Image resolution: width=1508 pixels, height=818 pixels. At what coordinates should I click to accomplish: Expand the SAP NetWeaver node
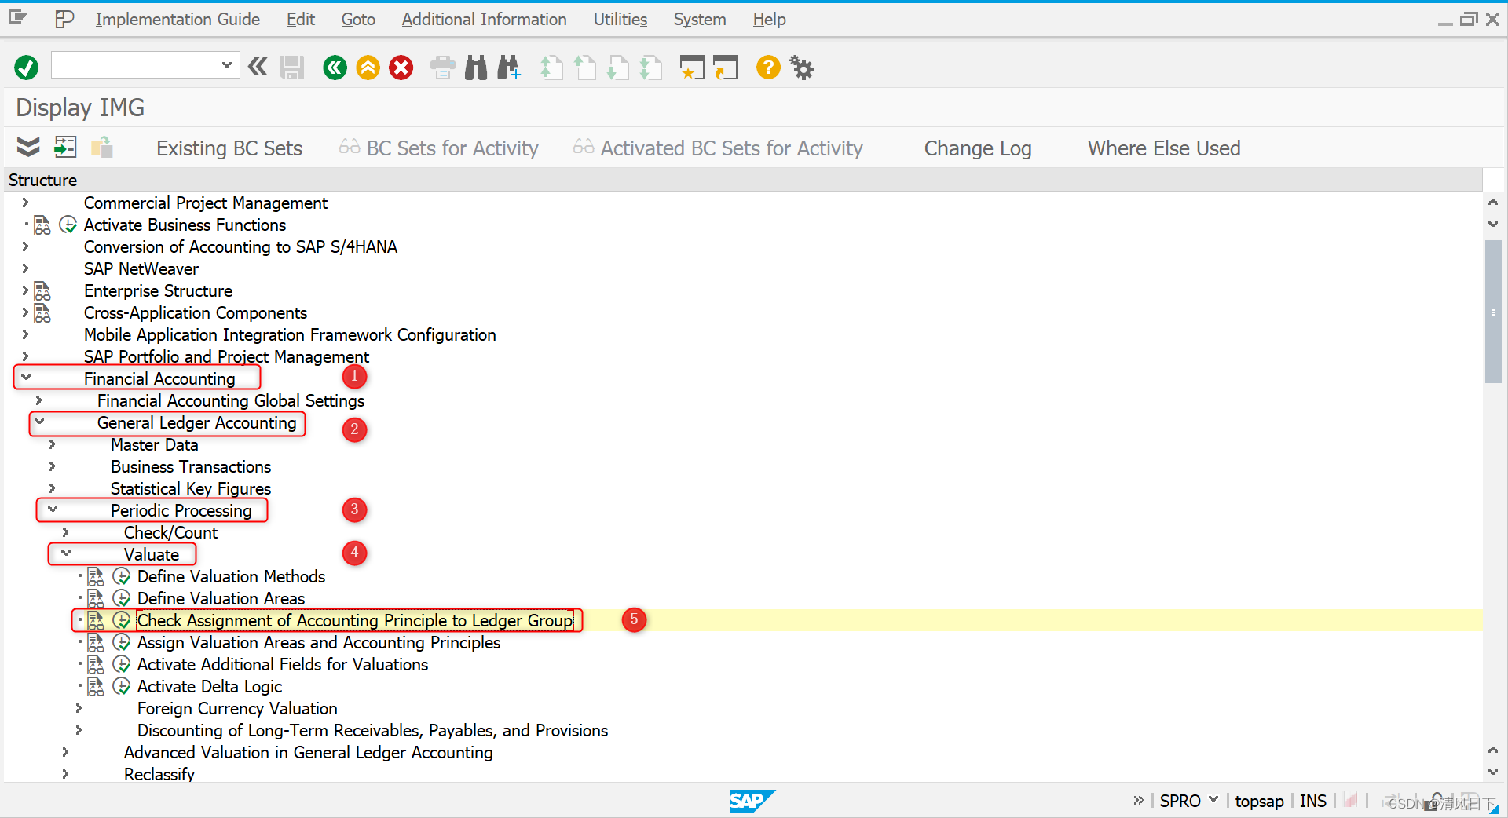tap(25, 269)
